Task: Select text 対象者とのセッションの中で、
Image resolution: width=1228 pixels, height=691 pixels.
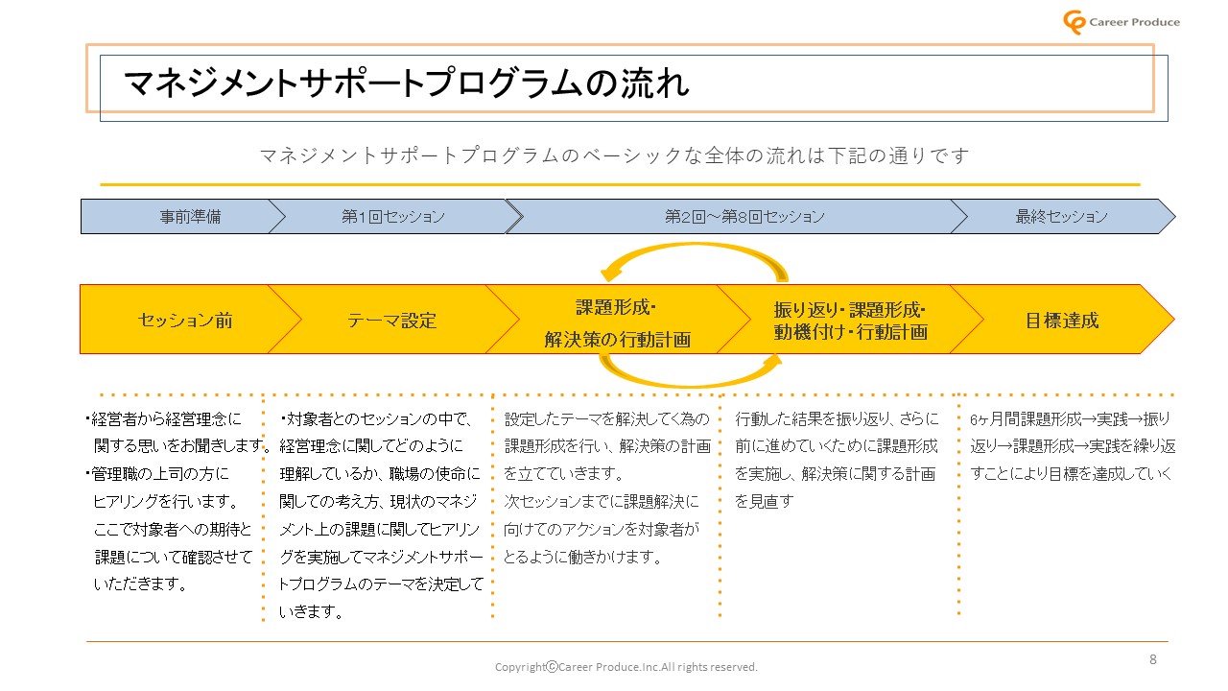Action: click(x=379, y=419)
